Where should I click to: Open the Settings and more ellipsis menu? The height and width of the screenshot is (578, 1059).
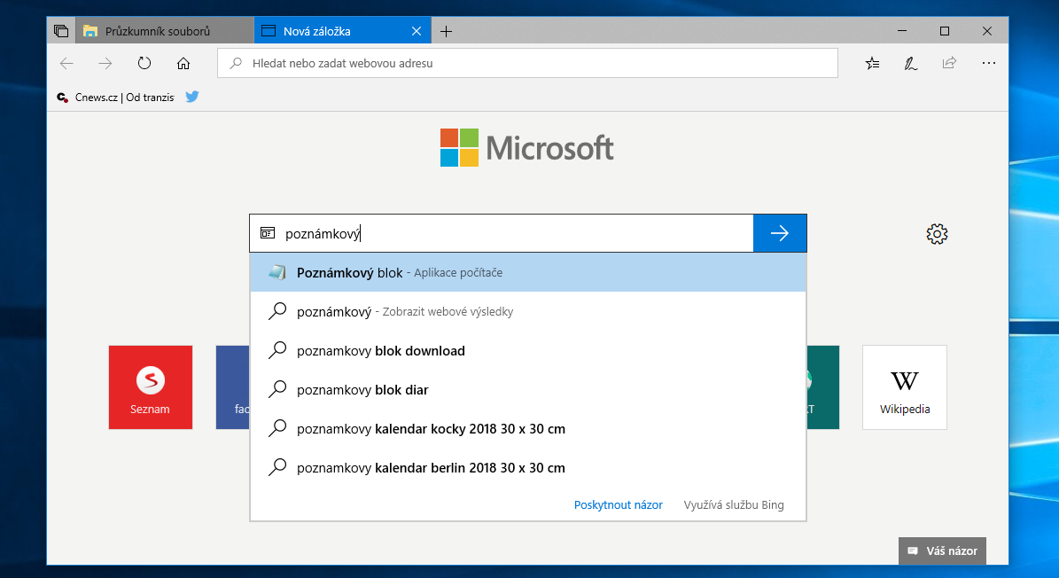[x=989, y=63]
